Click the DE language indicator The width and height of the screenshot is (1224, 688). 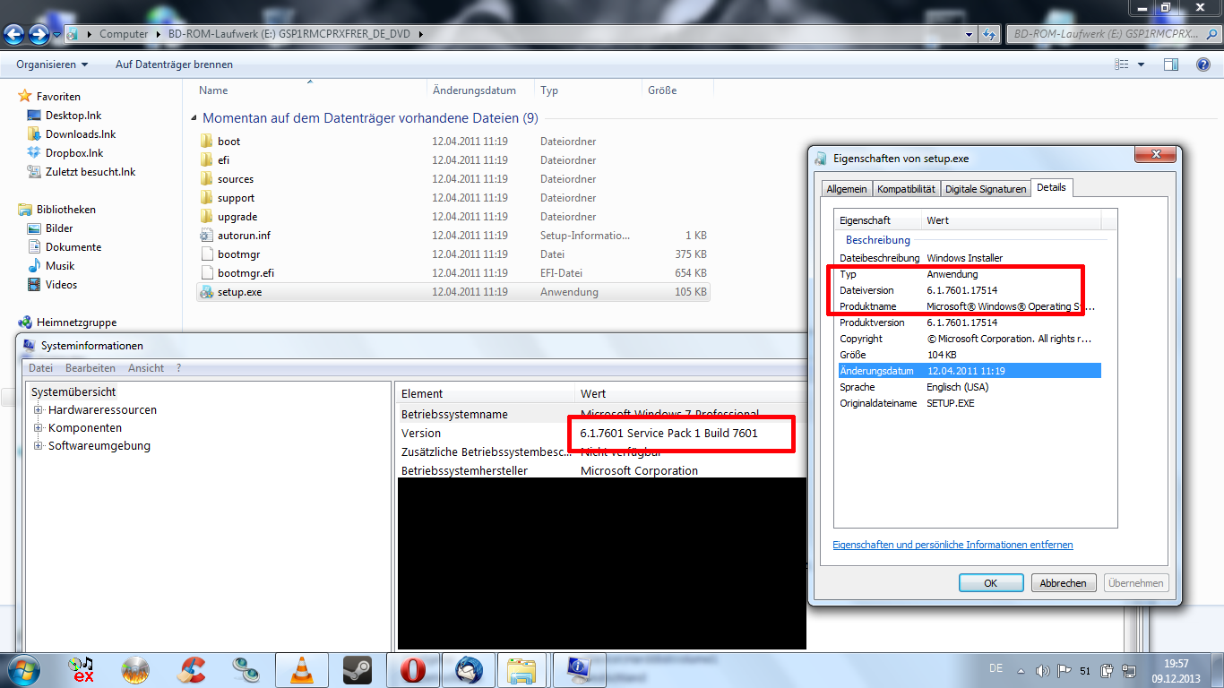pos(996,669)
